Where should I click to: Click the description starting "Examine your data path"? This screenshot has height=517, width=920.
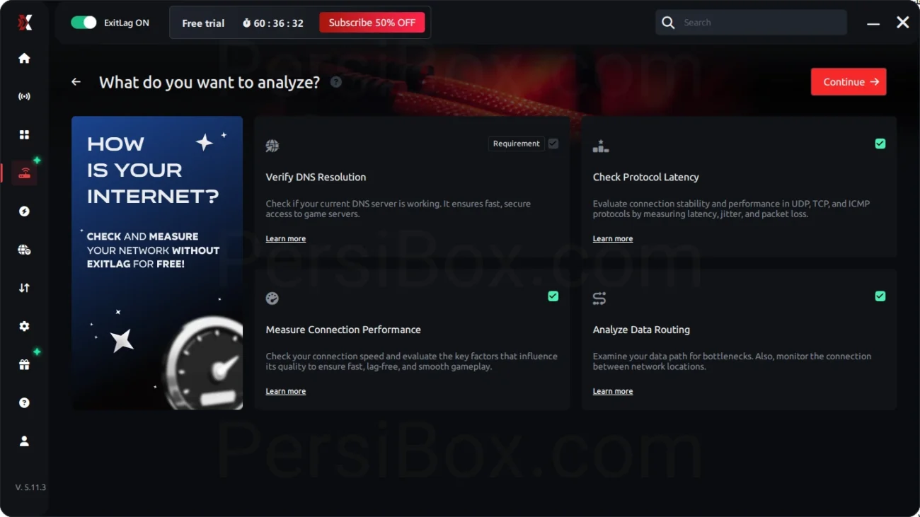click(732, 362)
